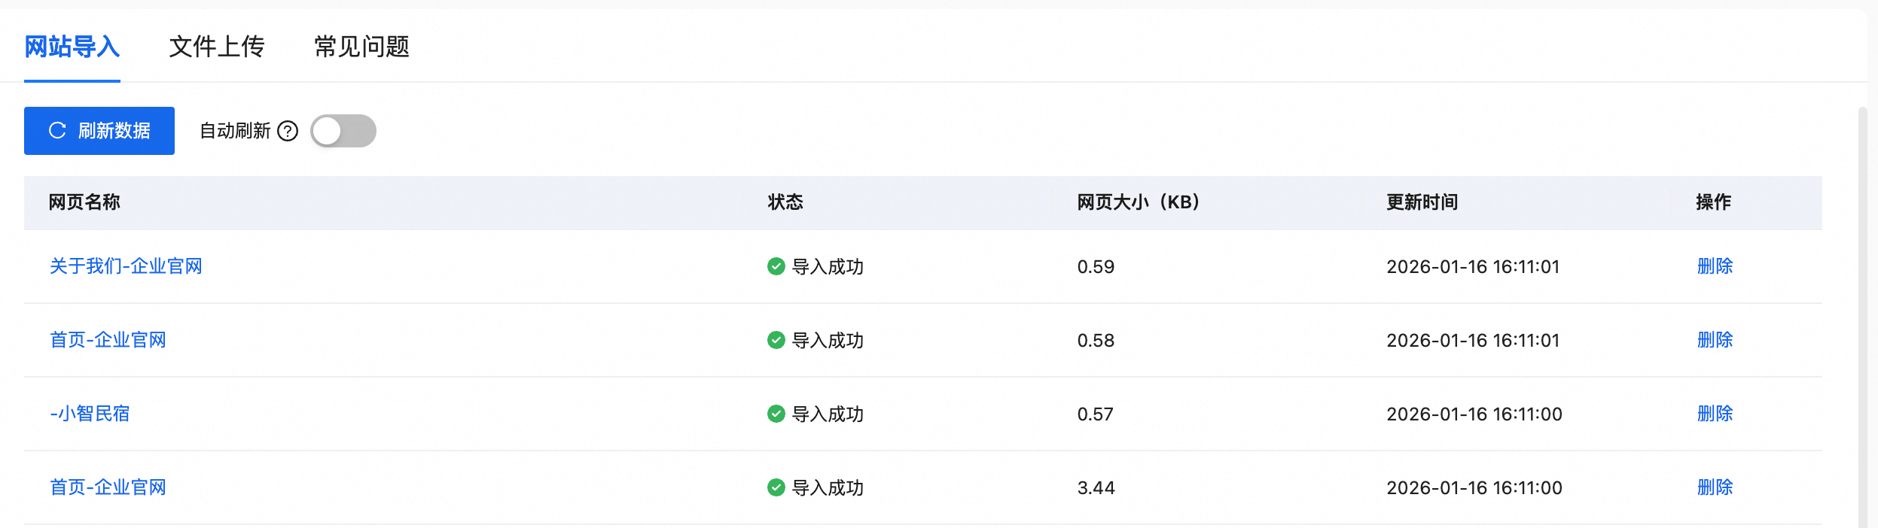The height and width of the screenshot is (528, 1878).
Task: Click green success icon in 3.44 KB row
Action: coord(776,487)
